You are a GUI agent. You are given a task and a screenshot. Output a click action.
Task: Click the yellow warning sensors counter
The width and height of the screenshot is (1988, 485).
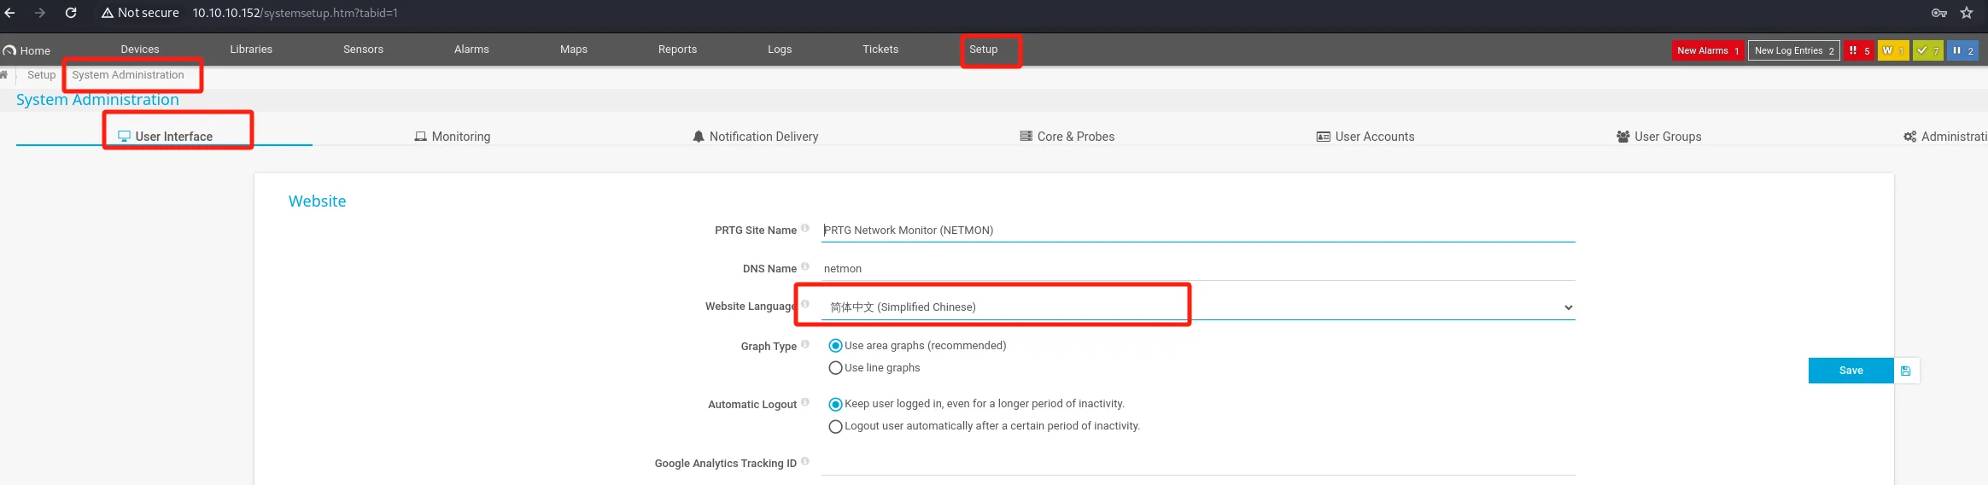(x=1893, y=50)
